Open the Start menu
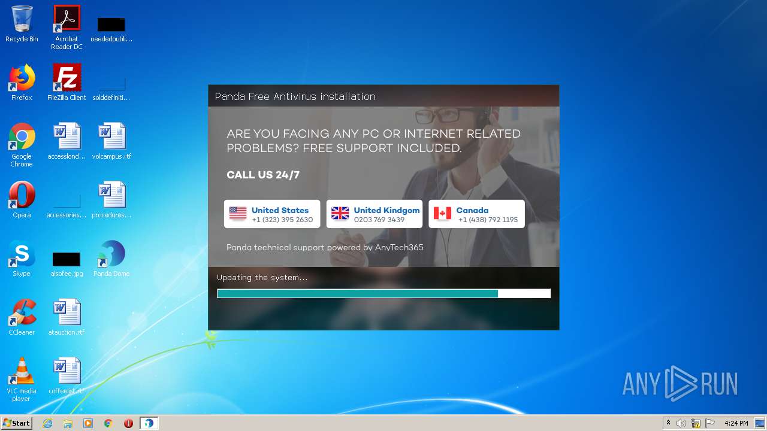The image size is (767, 431). (17, 423)
